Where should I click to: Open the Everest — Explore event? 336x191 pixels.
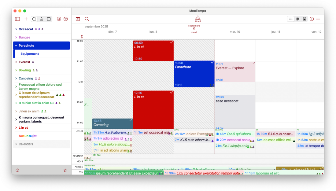tap(234, 72)
